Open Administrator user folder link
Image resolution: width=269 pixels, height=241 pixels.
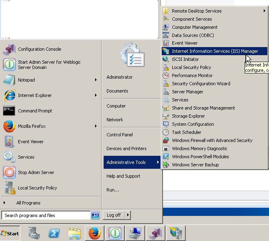tap(119, 77)
